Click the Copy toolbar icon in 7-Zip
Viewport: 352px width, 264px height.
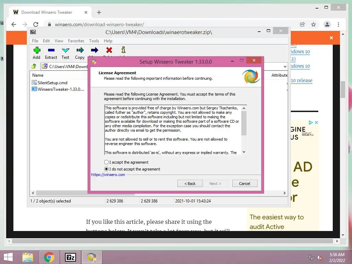point(80,50)
